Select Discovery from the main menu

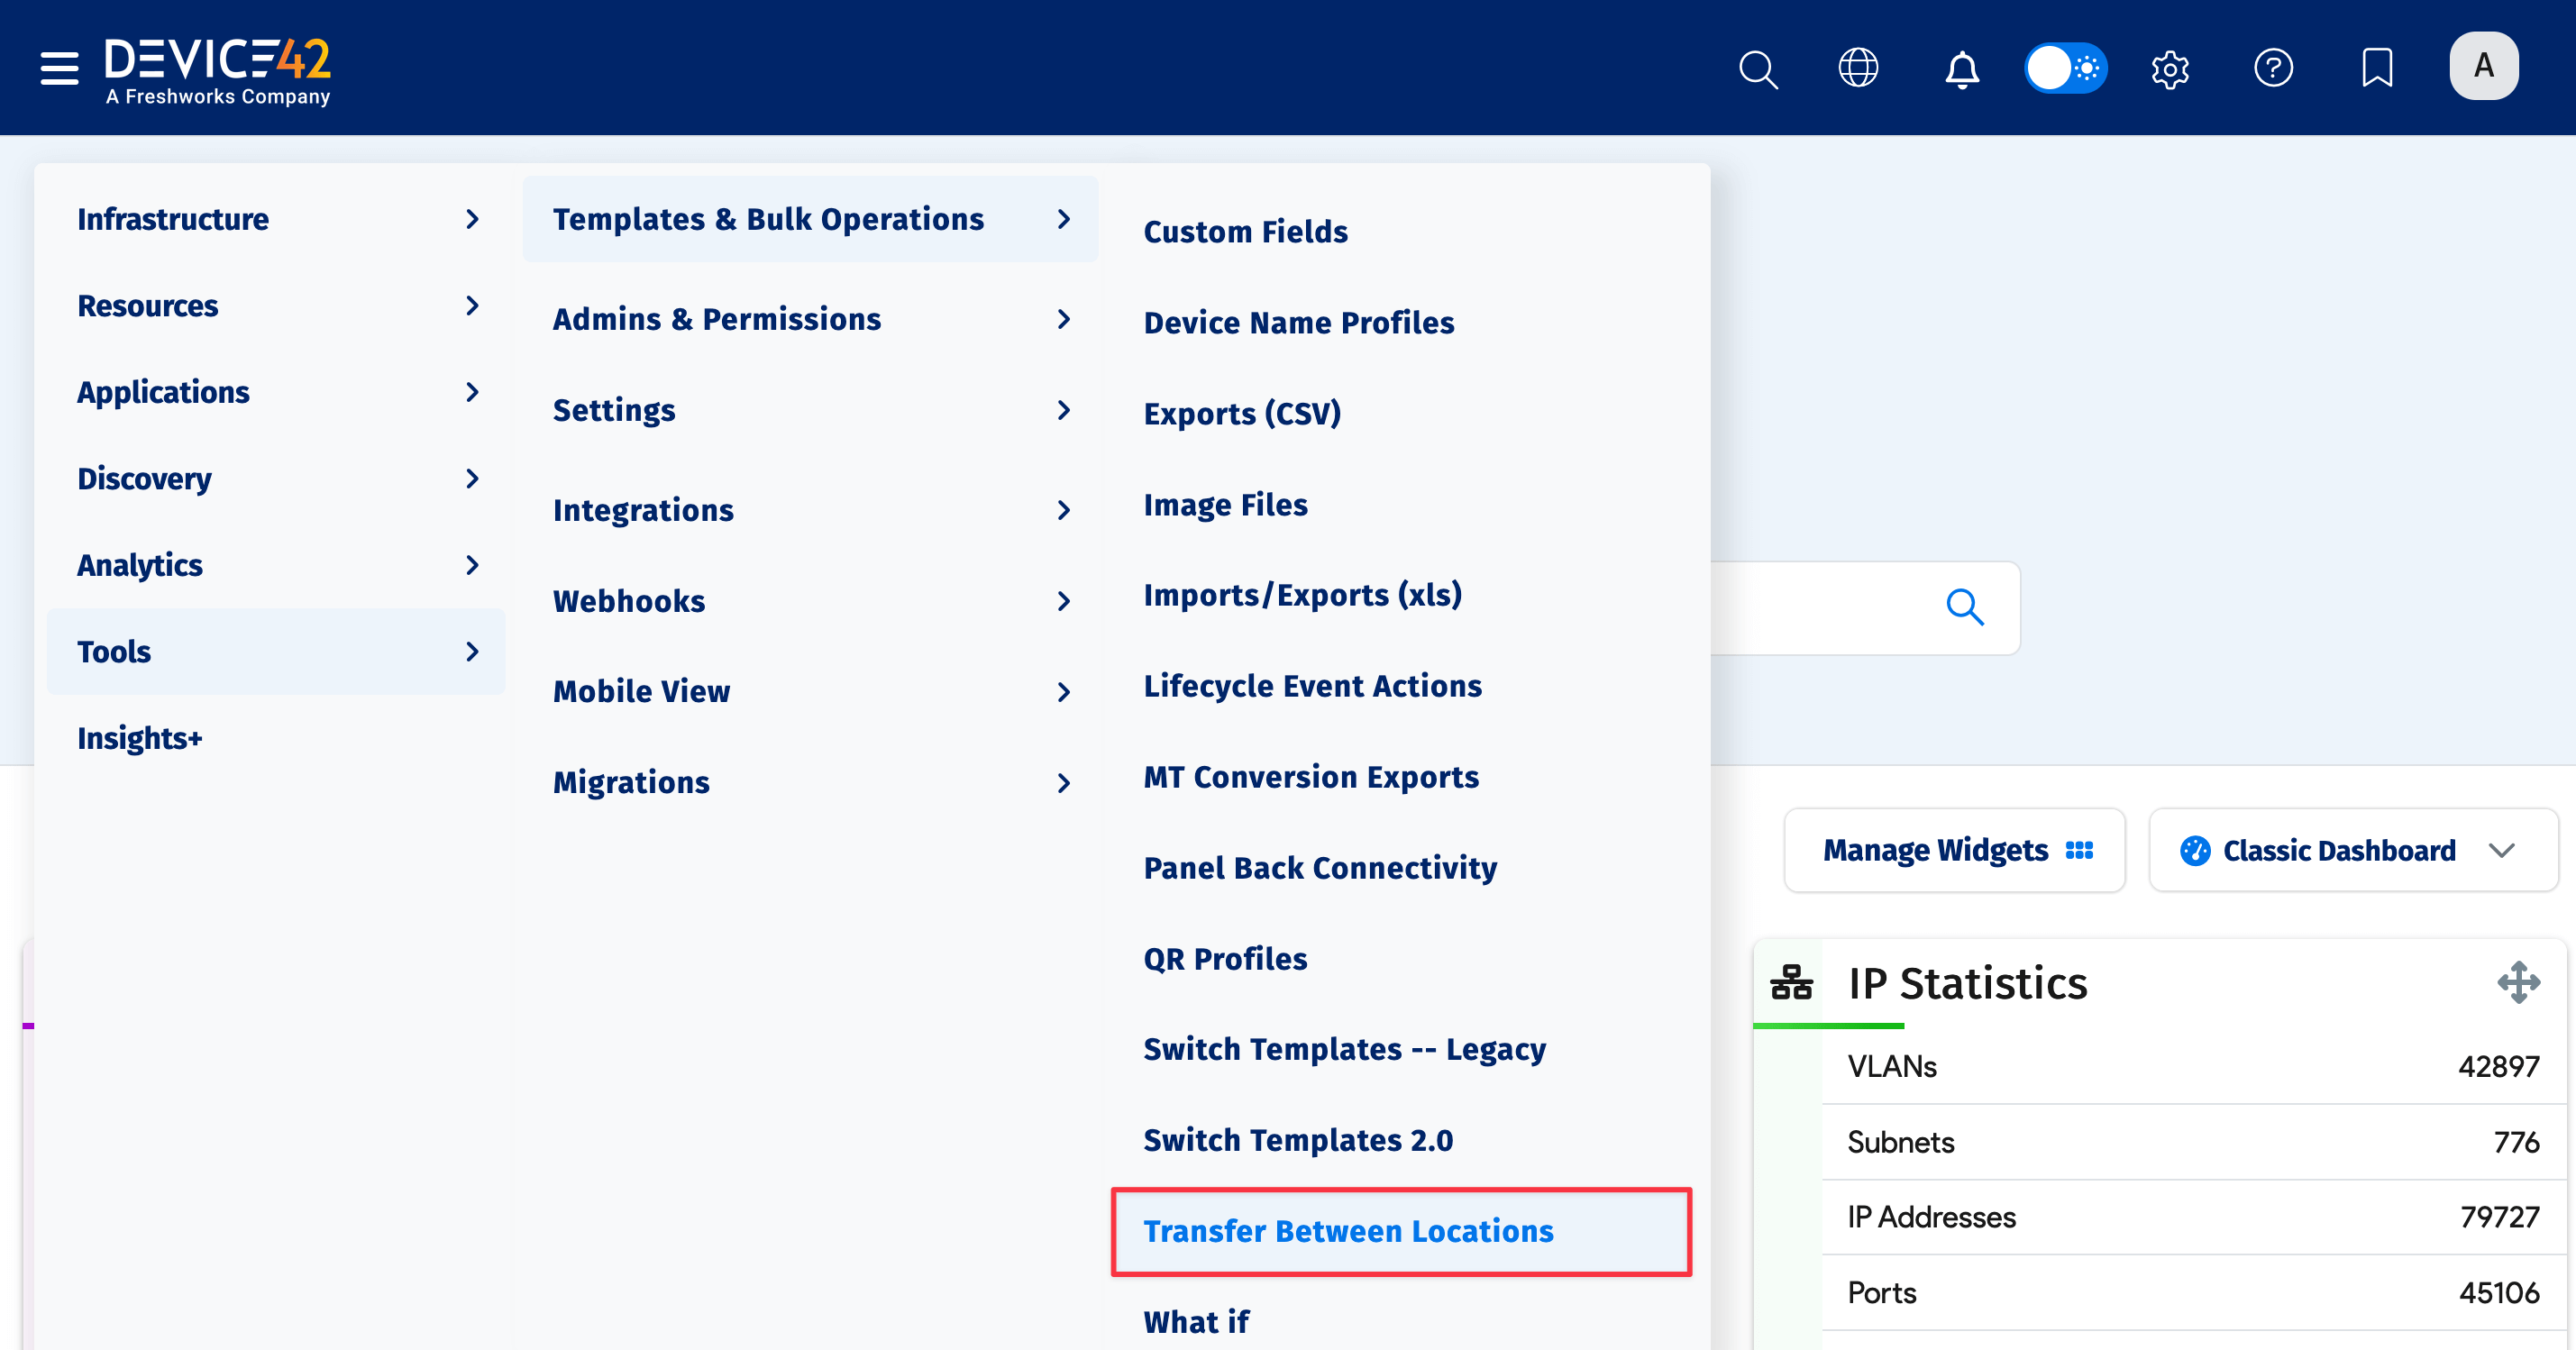pos(145,478)
